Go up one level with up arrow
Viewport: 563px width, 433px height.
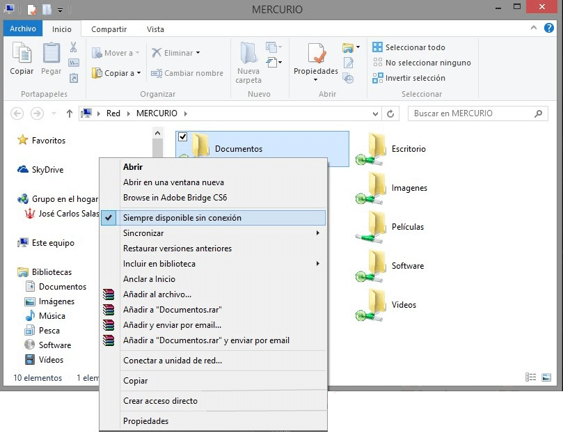pyautogui.click(x=70, y=113)
